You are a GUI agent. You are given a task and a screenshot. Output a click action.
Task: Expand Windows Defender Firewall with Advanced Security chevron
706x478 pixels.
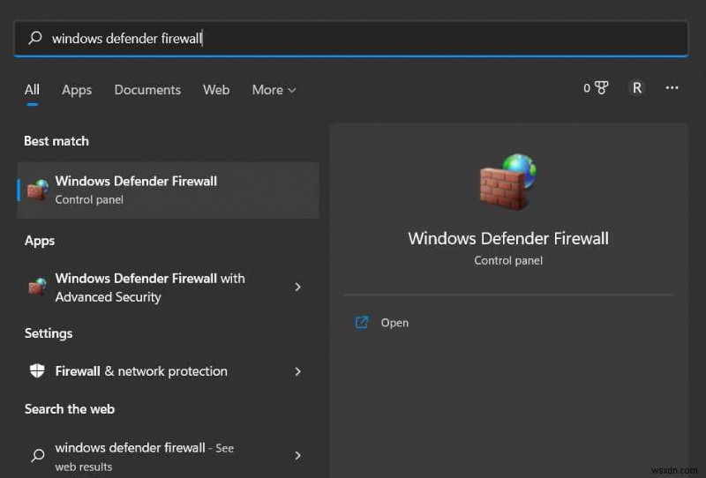click(x=297, y=287)
